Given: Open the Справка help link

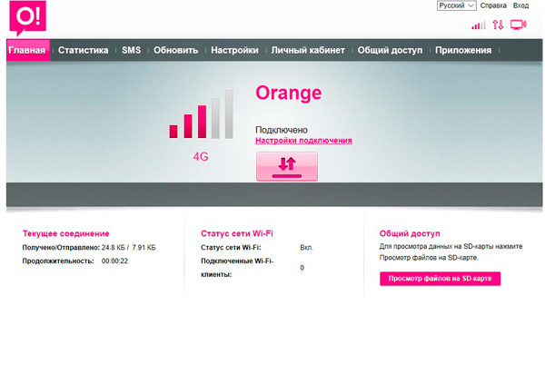Looking at the screenshot, I should (x=493, y=6).
